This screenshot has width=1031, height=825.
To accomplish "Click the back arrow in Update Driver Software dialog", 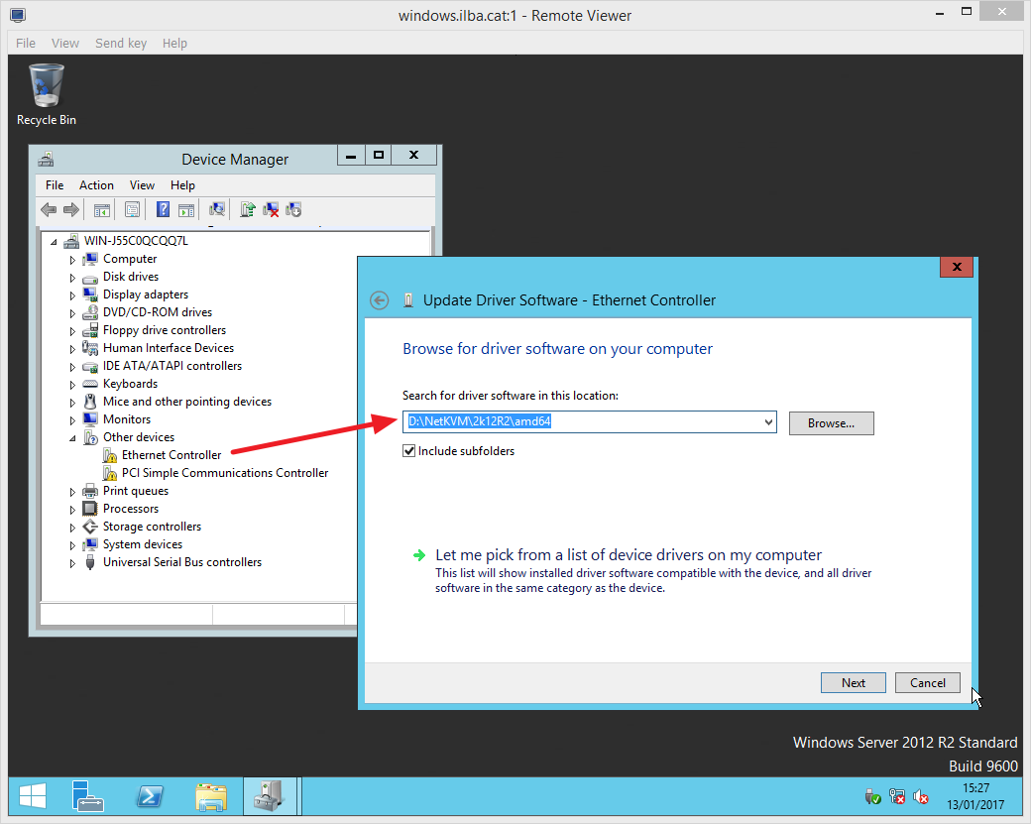I will [x=380, y=300].
